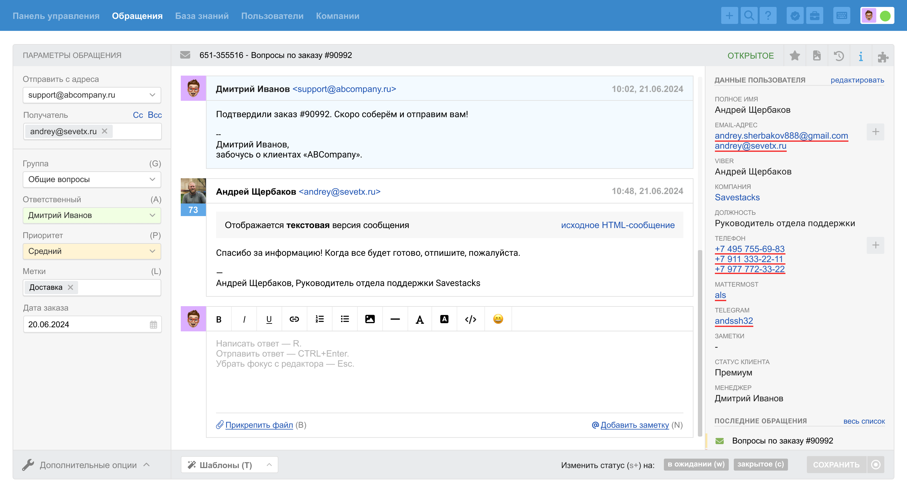Click the star favorite icon in header
This screenshot has width=907, height=492.
794,56
